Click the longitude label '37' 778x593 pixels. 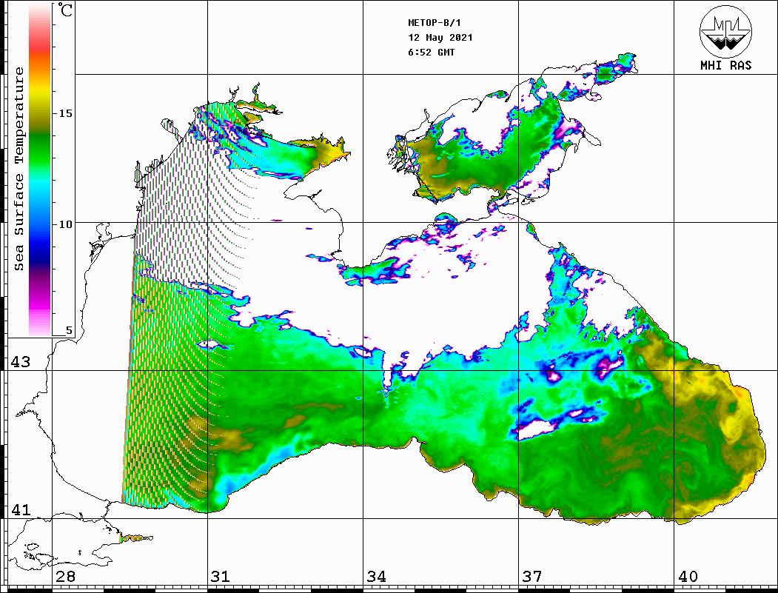[x=532, y=577]
